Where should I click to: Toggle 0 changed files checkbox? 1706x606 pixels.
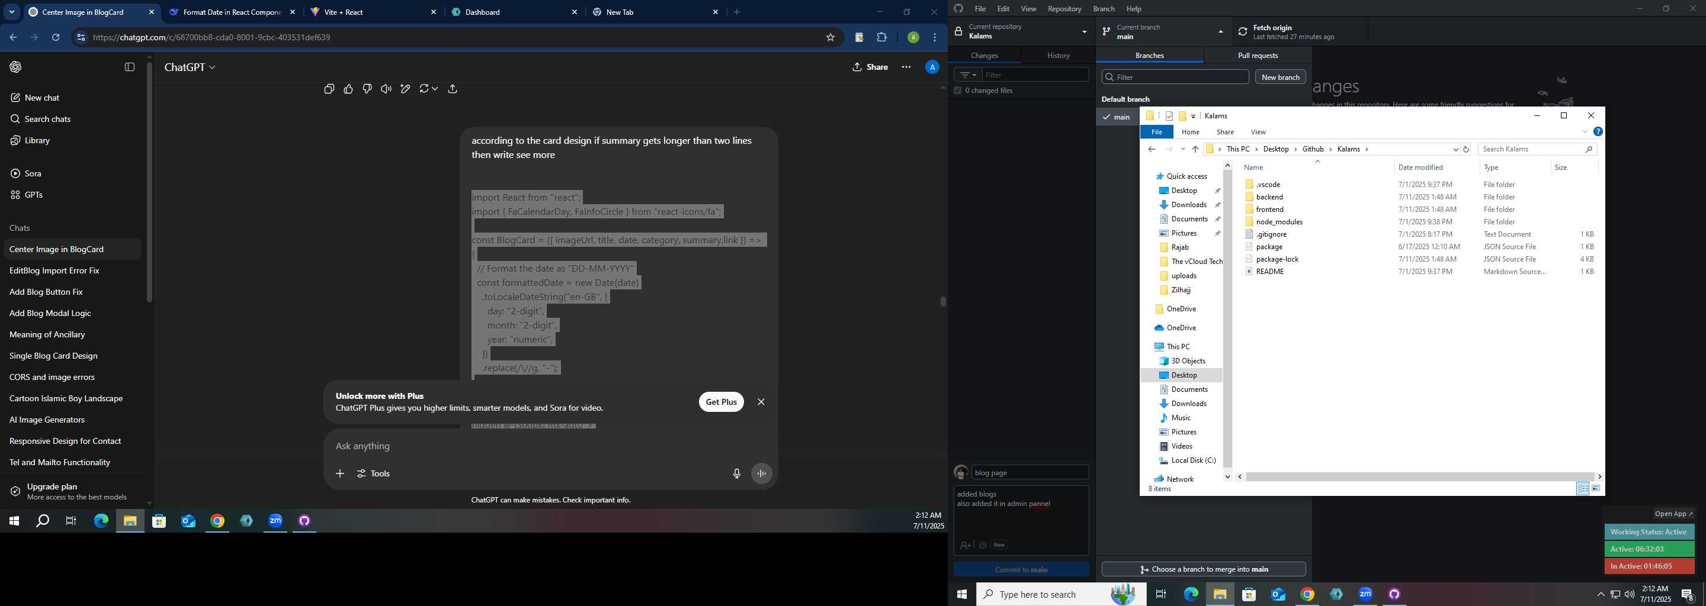click(x=958, y=90)
